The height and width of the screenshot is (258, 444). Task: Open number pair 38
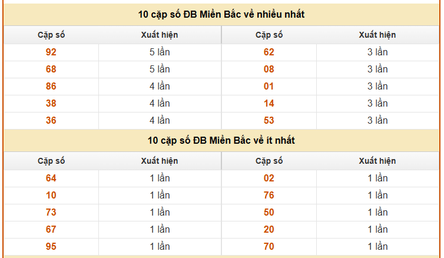pyautogui.click(x=51, y=103)
